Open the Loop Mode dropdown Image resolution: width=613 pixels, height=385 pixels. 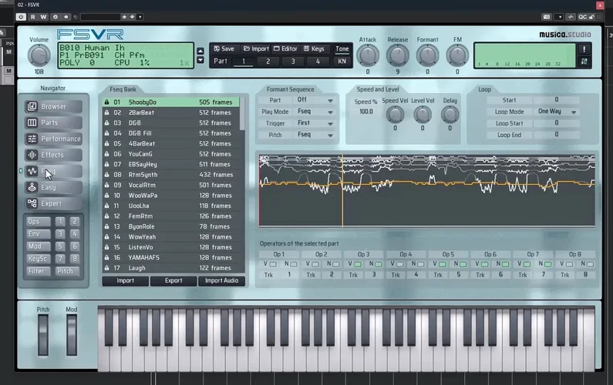(x=557, y=112)
